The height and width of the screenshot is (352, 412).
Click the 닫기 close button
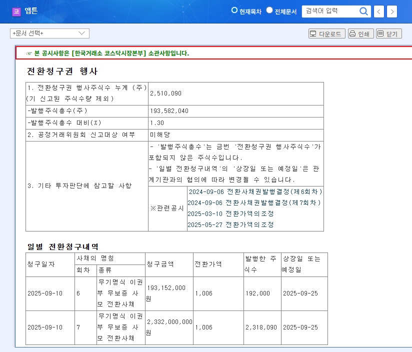[x=389, y=33]
